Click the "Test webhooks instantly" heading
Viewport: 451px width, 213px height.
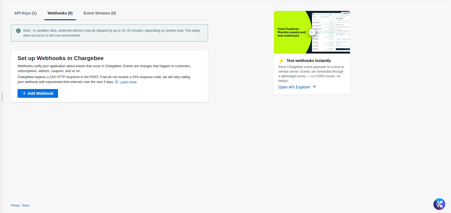point(309,61)
